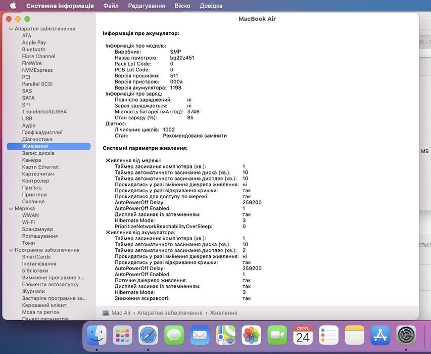Screen dimensions: 431x354
Task: Select FireWire in sidebar
Action: click(32, 63)
